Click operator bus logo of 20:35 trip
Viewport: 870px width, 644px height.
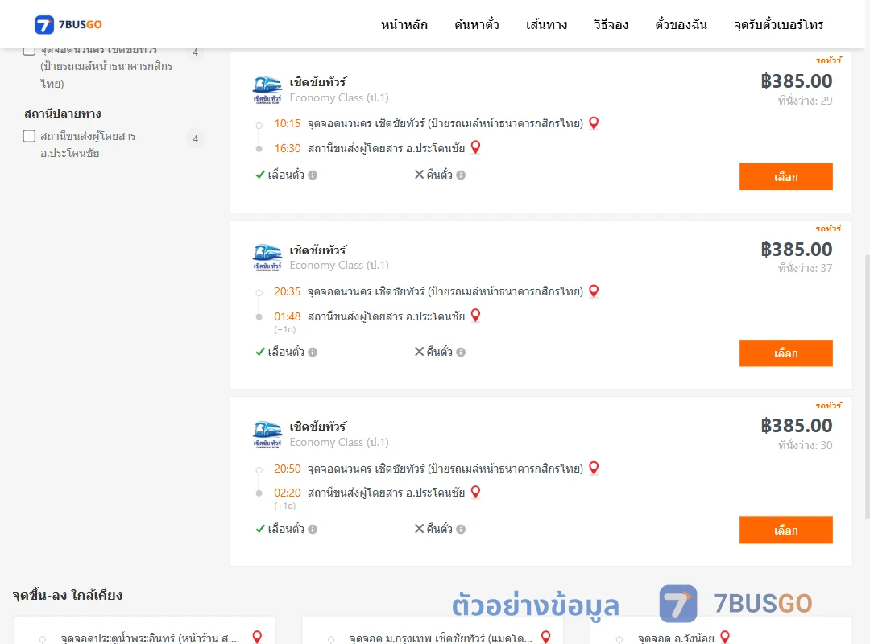coord(267,258)
